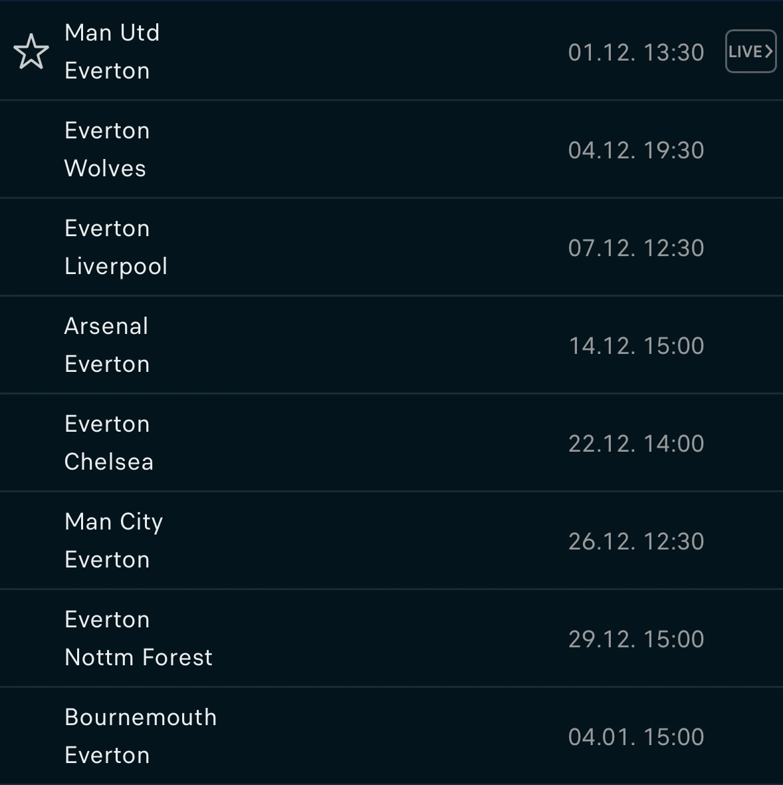Click the Arsenal team name
The image size is (783, 785).
(x=106, y=326)
